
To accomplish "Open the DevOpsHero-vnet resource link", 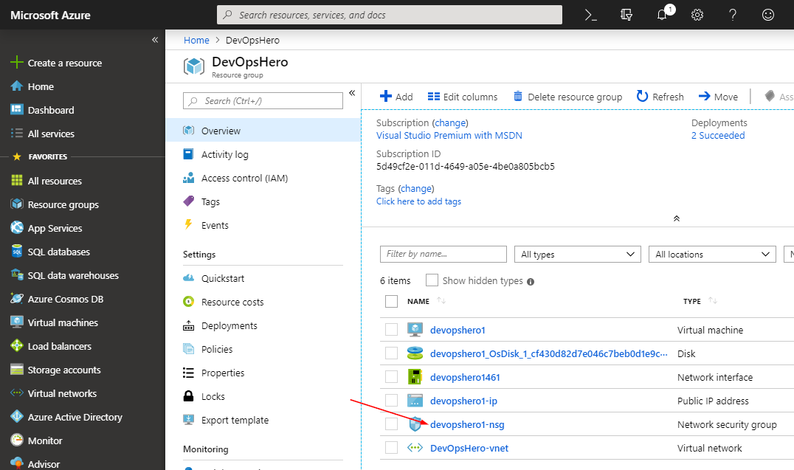I will click(x=469, y=448).
